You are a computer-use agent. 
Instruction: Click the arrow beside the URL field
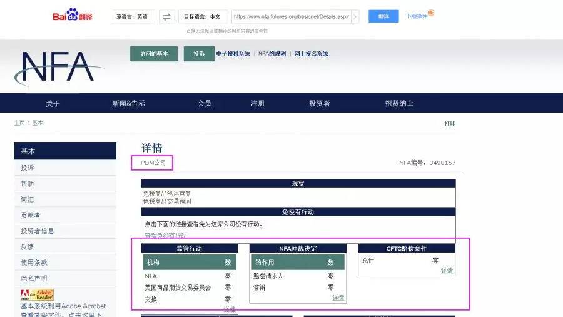(355, 16)
